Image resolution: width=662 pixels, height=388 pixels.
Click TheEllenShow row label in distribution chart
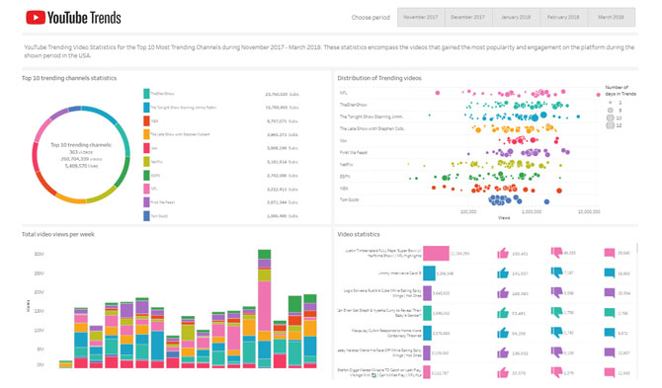[x=354, y=105]
